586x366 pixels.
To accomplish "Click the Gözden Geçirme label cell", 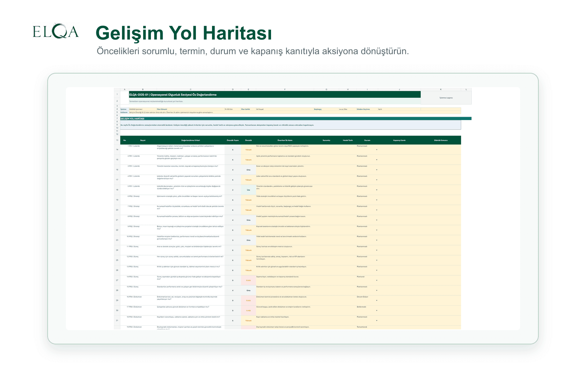I will click(x=367, y=109).
